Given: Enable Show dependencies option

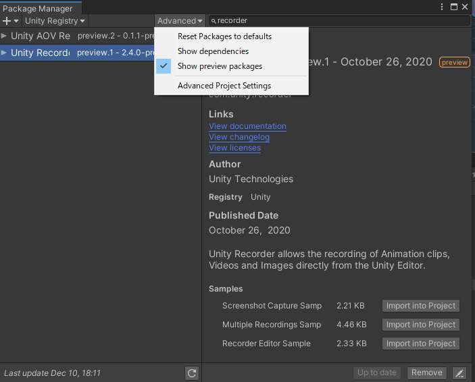Looking at the screenshot, I should coord(213,51).
